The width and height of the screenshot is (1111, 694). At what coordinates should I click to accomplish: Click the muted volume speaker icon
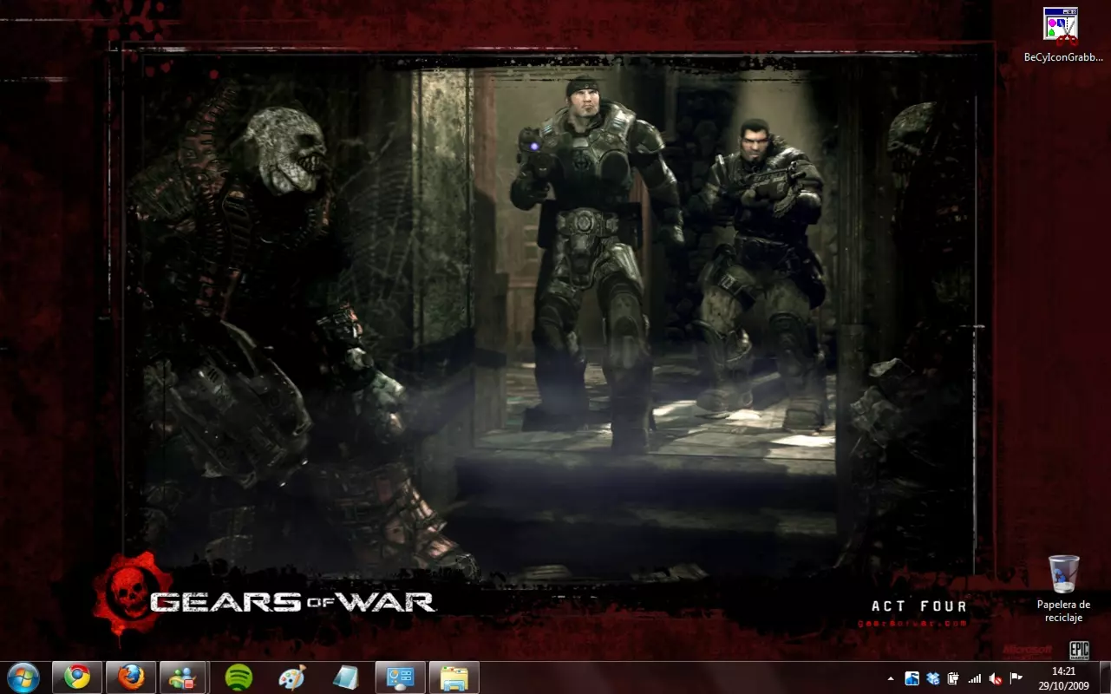pyautogui.click(x=996, y=678)
